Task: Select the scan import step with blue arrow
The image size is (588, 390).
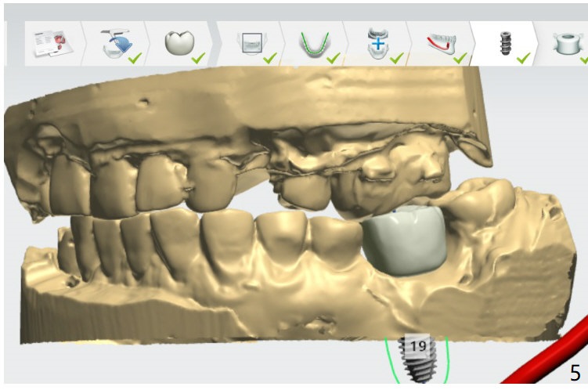Action: [x=117, y=45]
